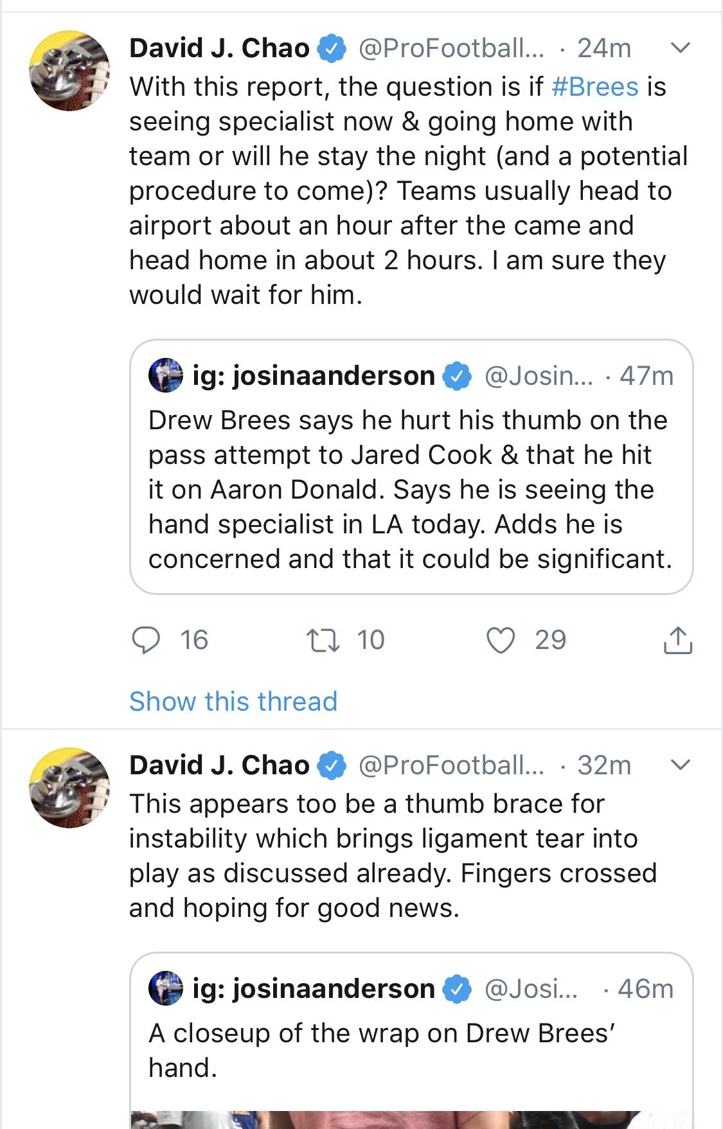Like the tweet with 29 likes

coord(501,640)
